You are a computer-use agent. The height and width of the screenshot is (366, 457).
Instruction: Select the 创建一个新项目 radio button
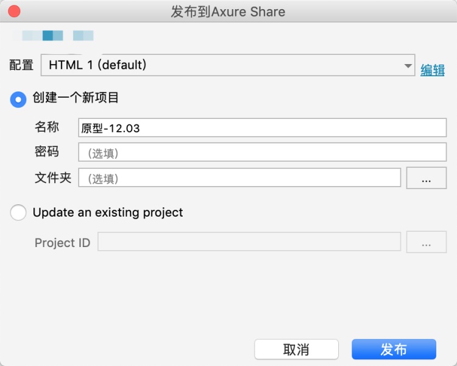tap(18, 99)
